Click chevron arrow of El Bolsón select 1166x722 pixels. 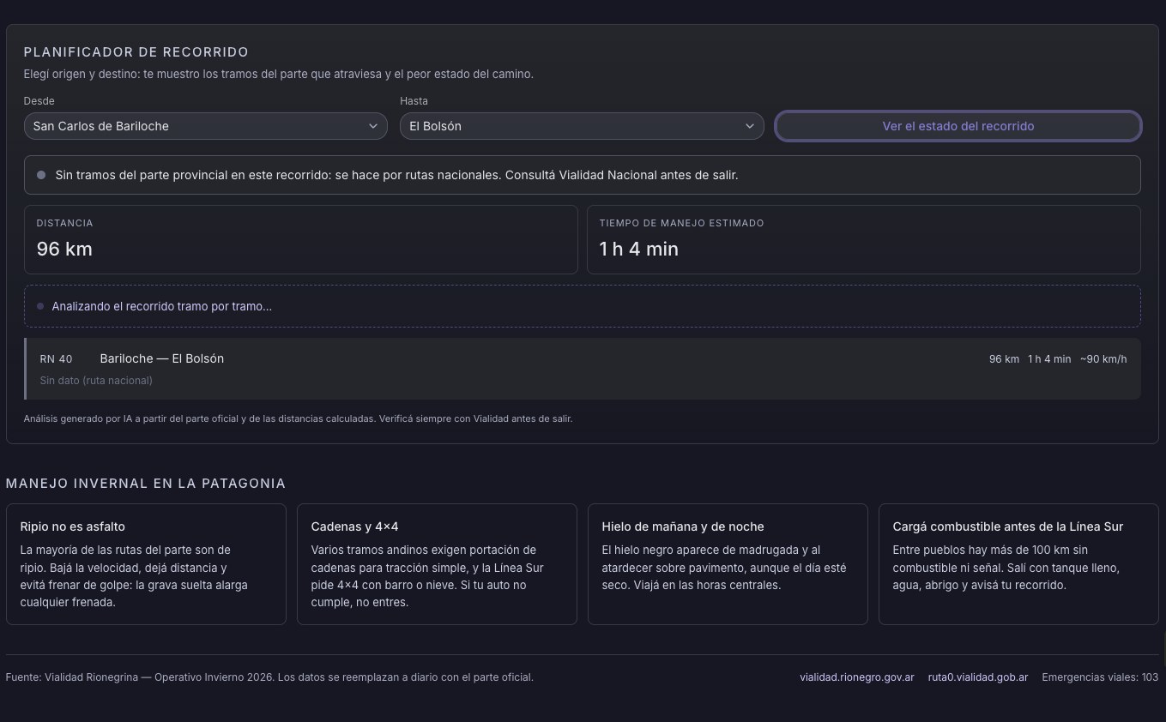tap(749, 126)
